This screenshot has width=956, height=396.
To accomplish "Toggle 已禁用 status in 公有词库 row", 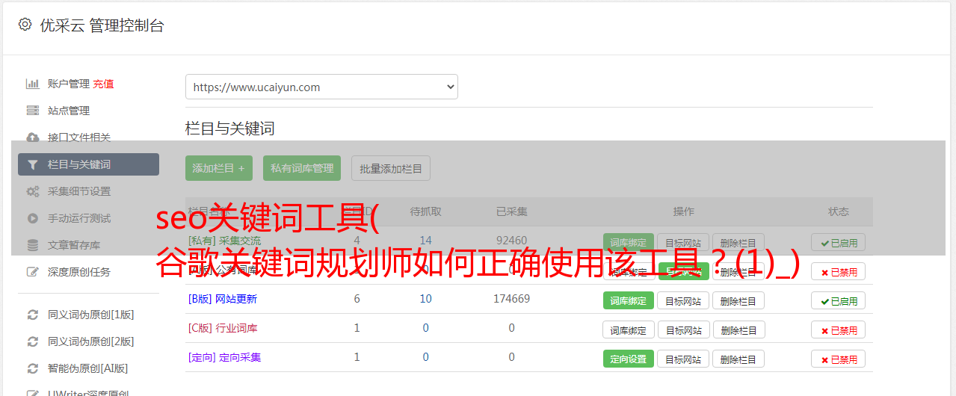I will (839, 271).
